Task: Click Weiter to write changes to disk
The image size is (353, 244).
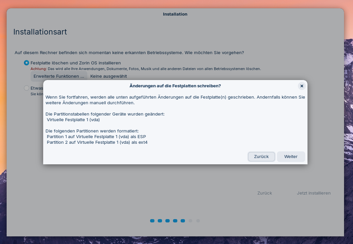Action: coord(291,157)
